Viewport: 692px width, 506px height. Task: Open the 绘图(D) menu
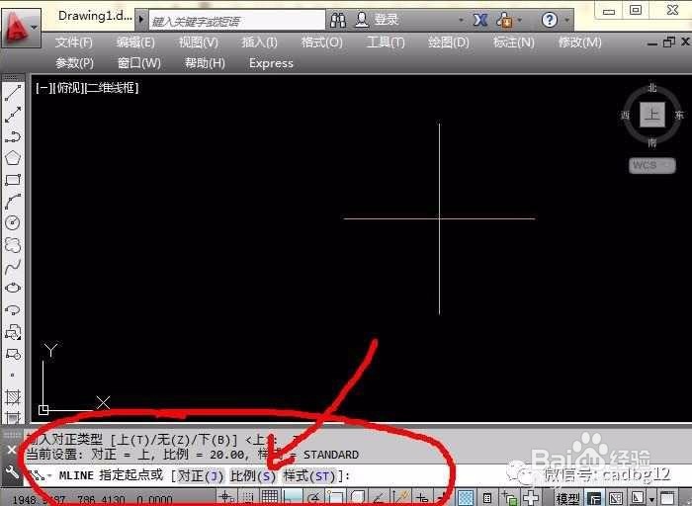point(449,42)
